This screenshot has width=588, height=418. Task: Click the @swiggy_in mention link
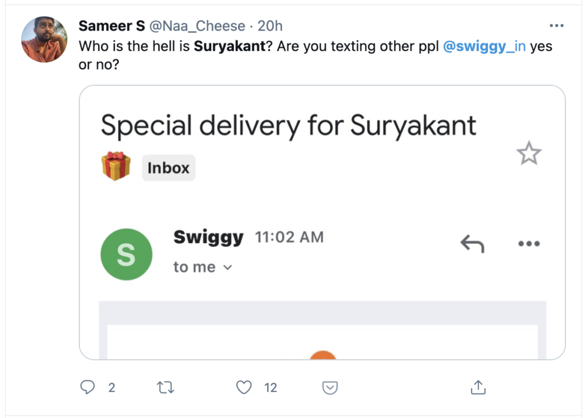(x=484, y=47)
